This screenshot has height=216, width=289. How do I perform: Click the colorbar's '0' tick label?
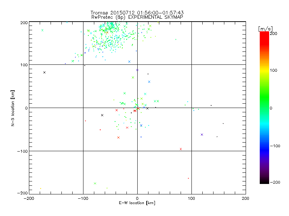(271, 108)
